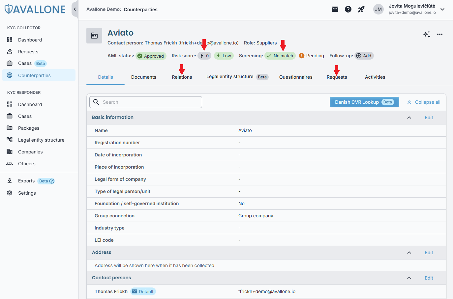Open KYC Collector Cases Beta
453x299 pixels.
click(x=39, y=63)
